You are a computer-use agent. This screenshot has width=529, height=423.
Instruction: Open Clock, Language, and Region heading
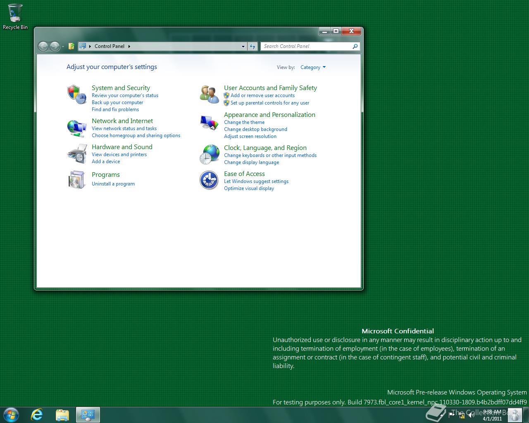pos(265,148)
